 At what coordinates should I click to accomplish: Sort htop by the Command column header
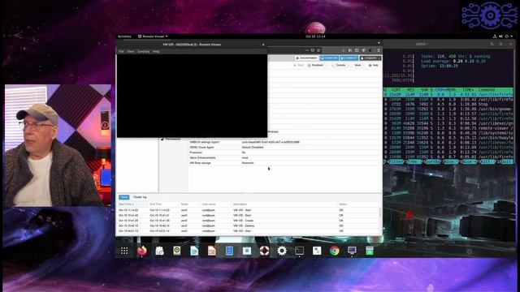click(487, 90)
